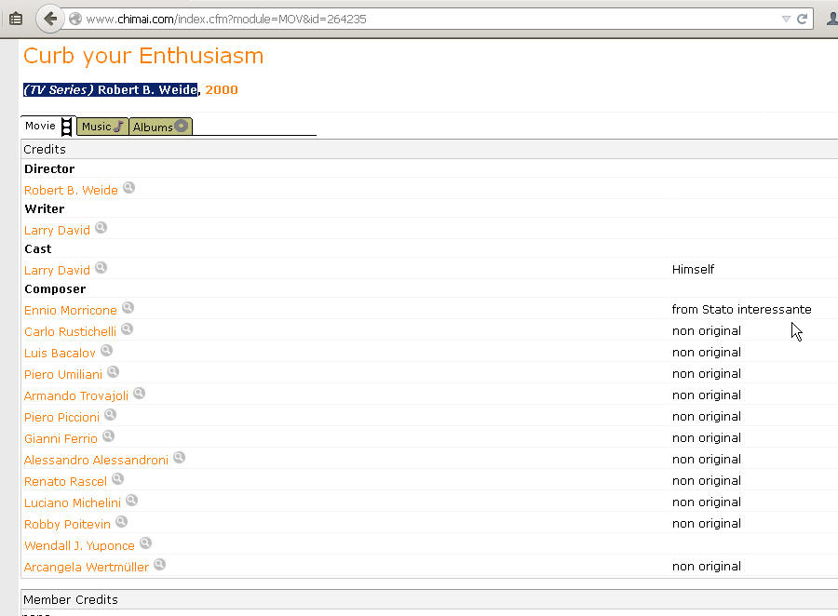Switch to the Movie tab
The image size is (838, 616).
click(48, 127)
